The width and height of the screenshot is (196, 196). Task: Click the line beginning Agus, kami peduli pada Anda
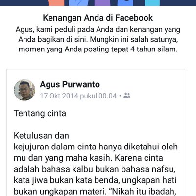(98, 30)
